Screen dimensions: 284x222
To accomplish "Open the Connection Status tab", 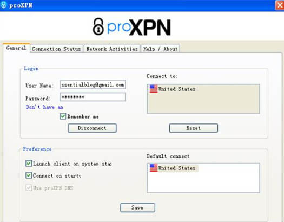I will point(56,49).
